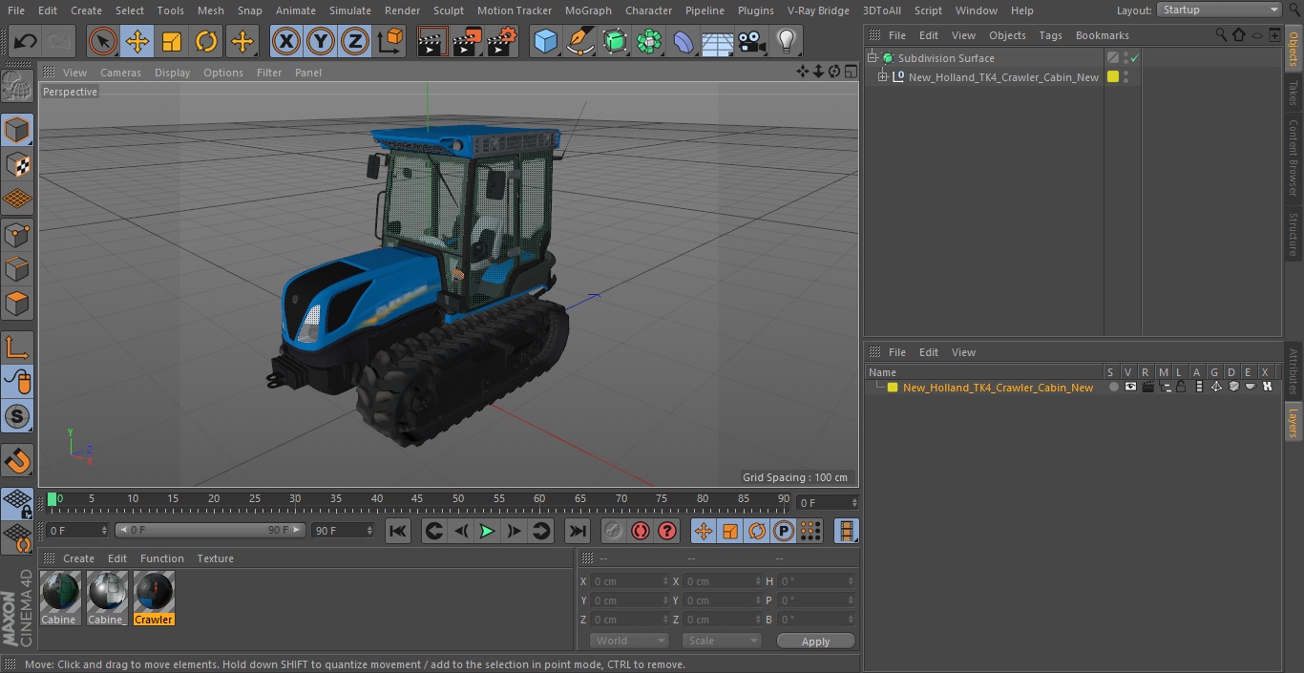Add a Camera object
Image resolution: width=1304 pixels, height=673 pixels.
pyautogui.click(x=752, y=41)
